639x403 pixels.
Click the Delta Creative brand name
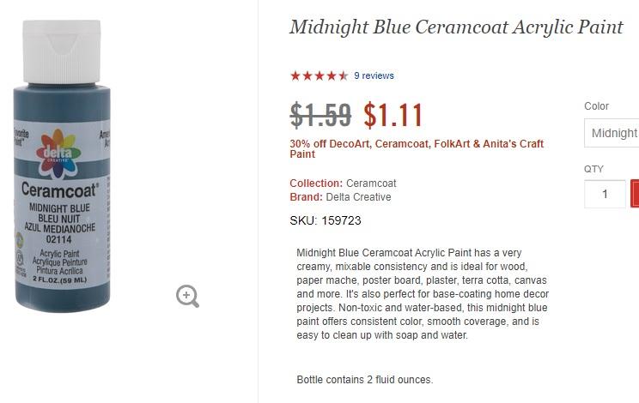click(358, 197)
